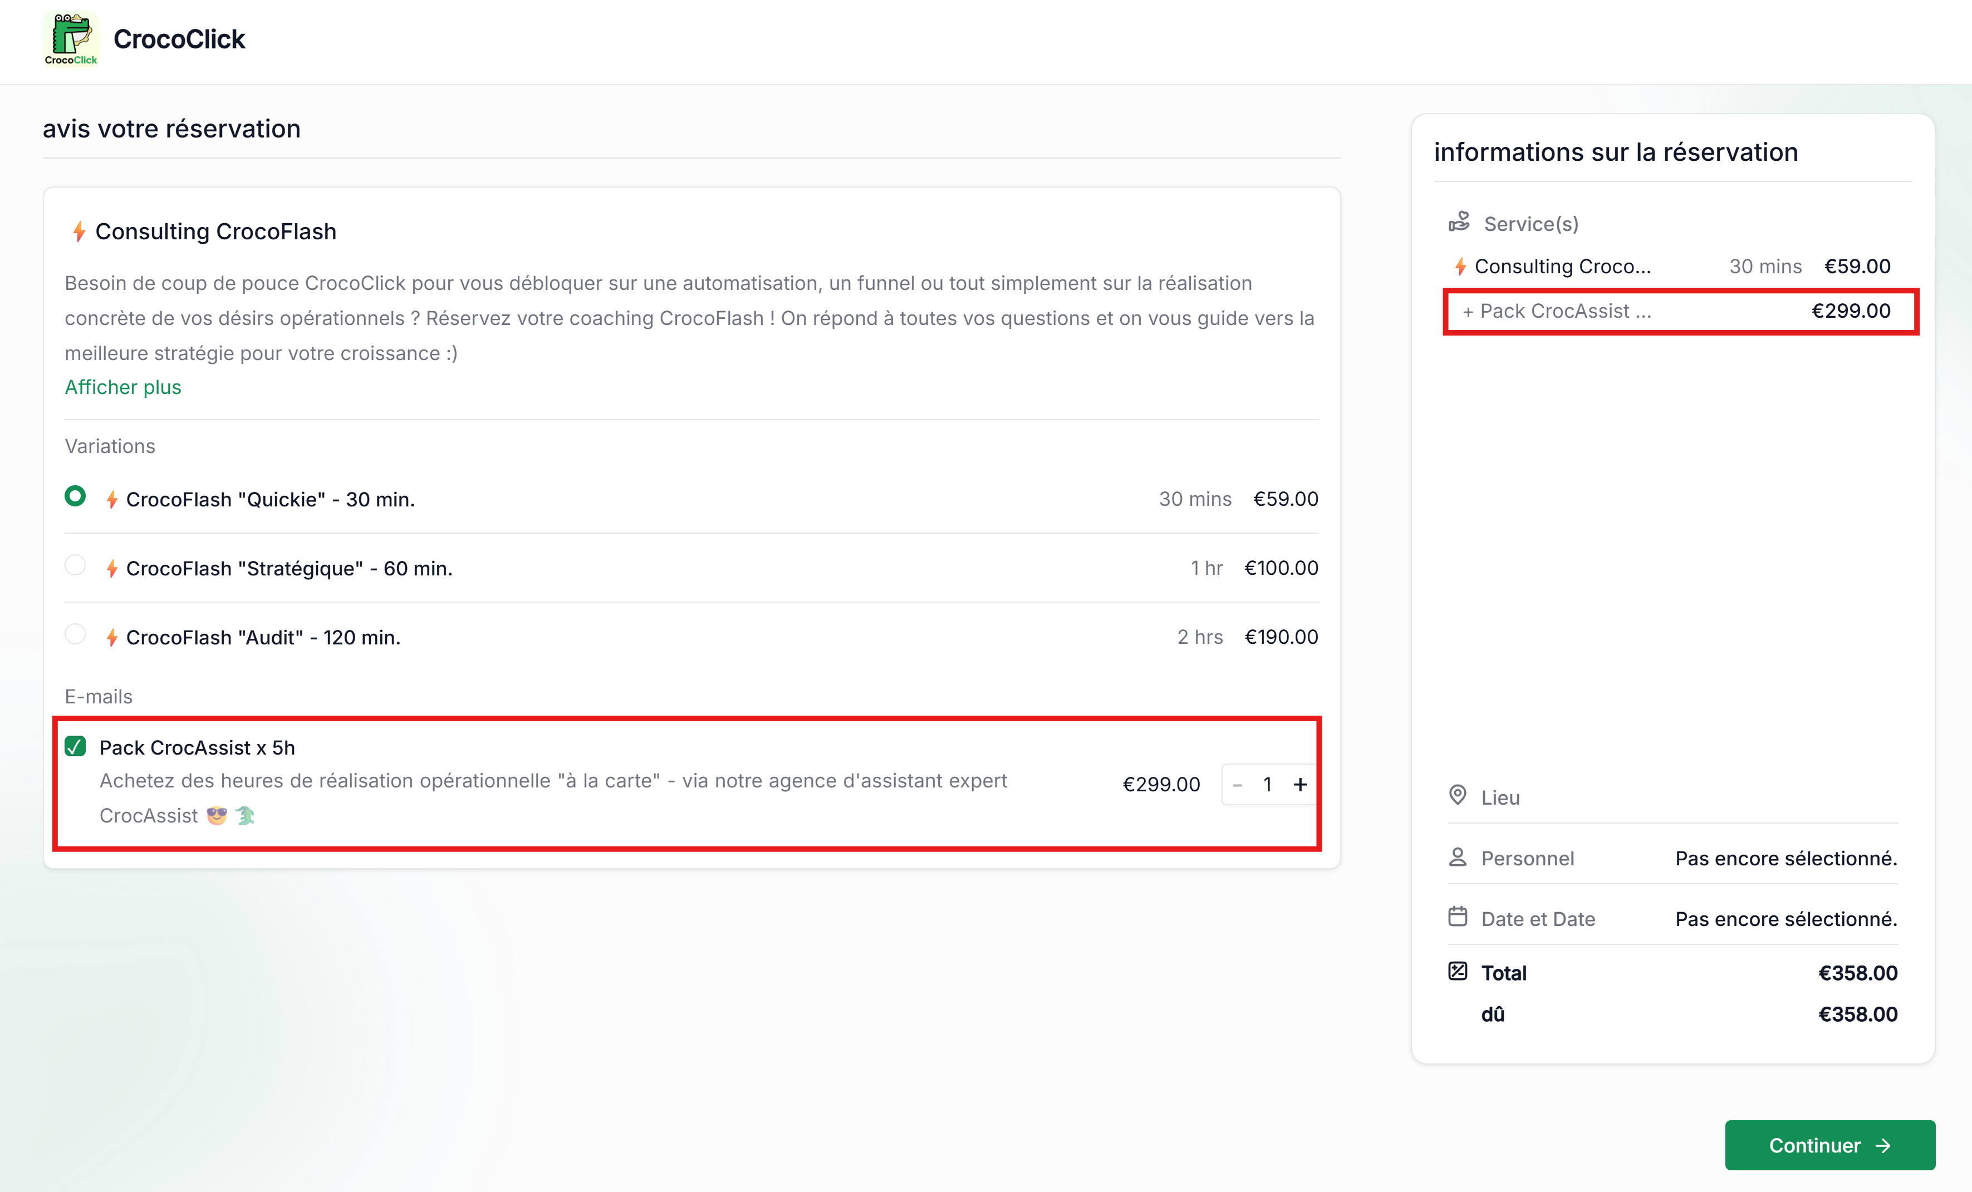Click the calendar icon next to Date et Date
The height and width of the screenshot is (1192, 1972).
point(1458,917)
